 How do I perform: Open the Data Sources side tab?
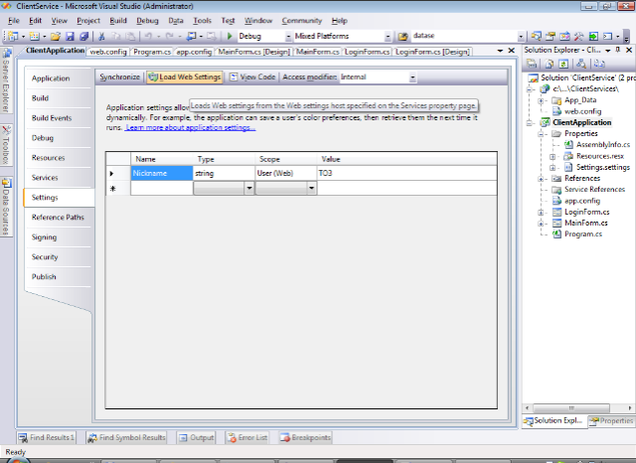pyautogui.click(x=6, y=207)
